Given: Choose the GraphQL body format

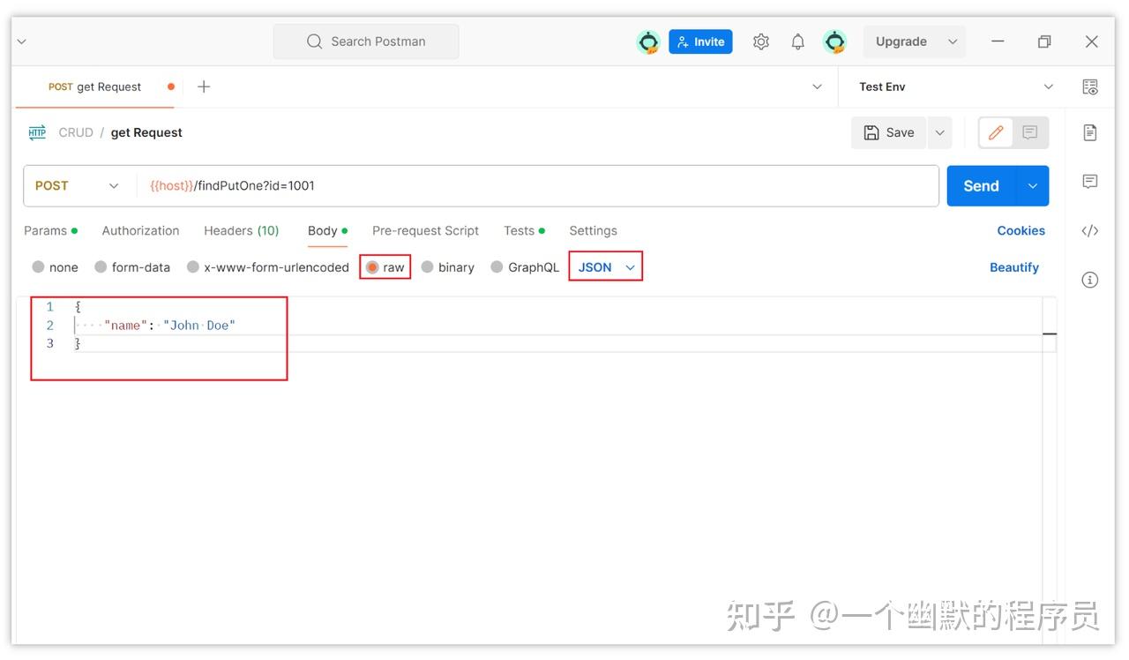Looking at the screenshot, I should (x=525, y=266).
